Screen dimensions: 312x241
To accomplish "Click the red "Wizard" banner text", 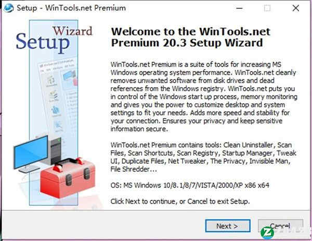I will point(73,31).
